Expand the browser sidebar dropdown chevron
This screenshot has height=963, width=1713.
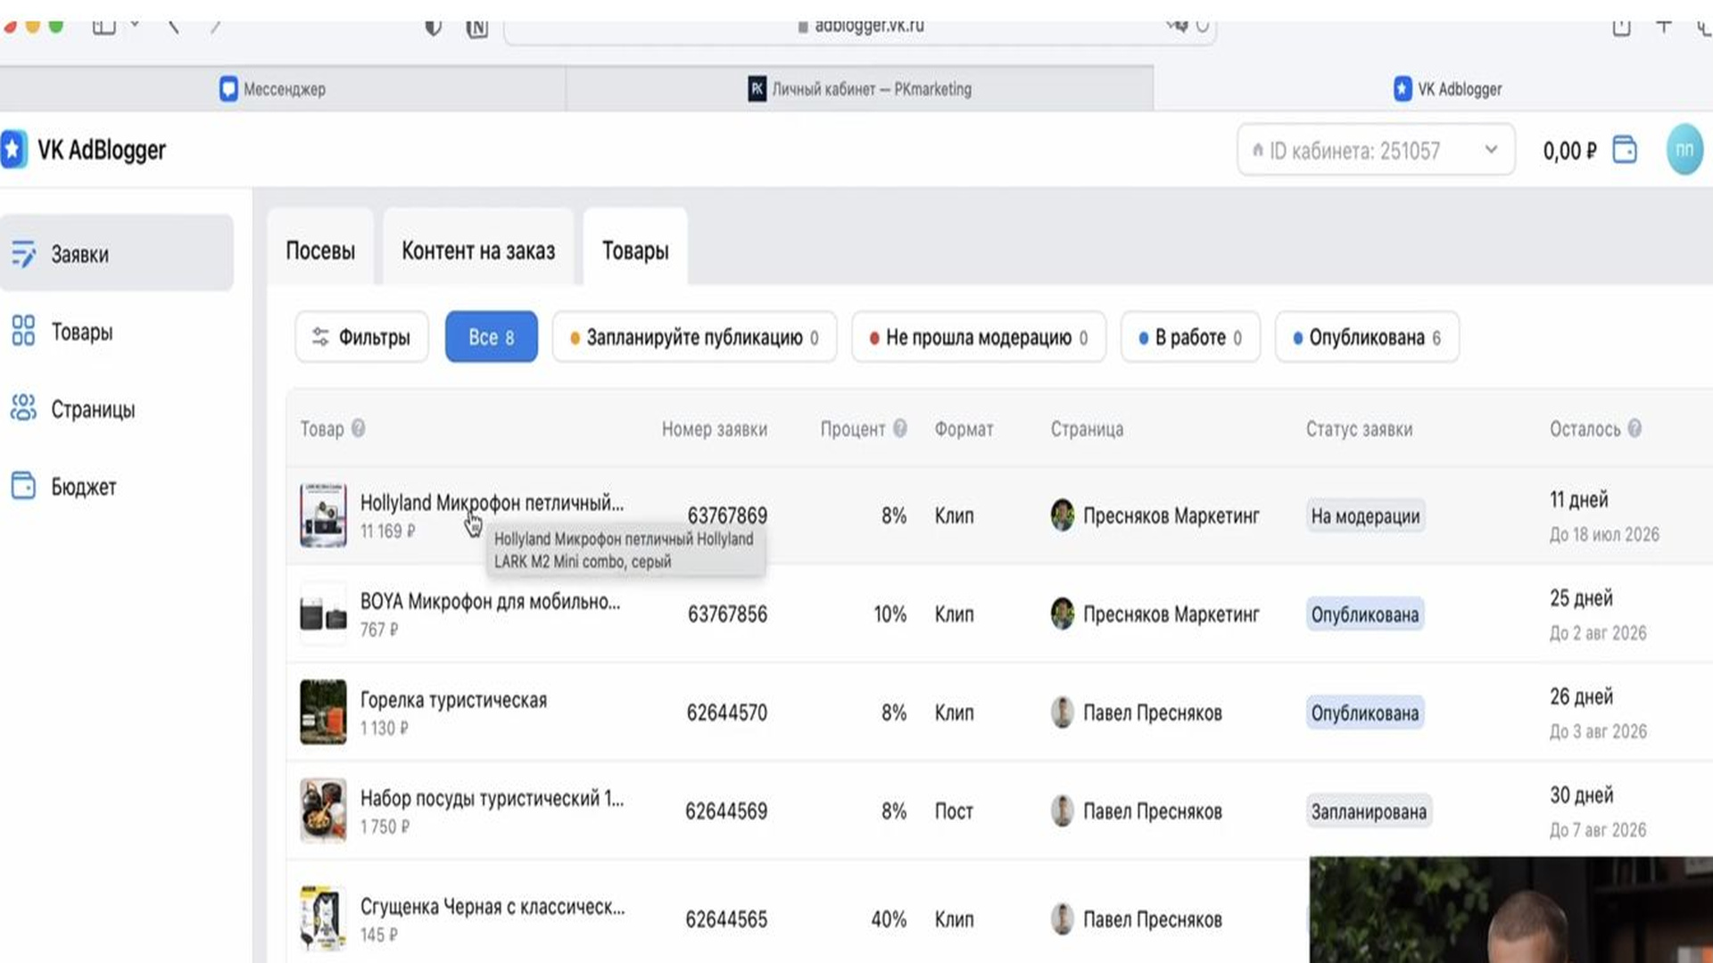coord(135,26)
